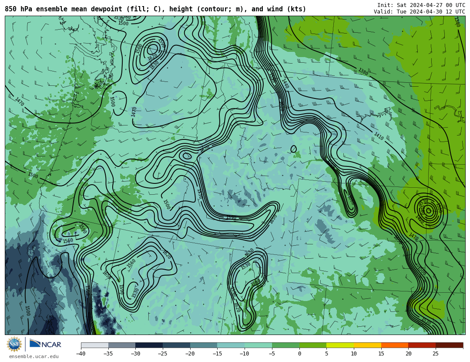This screenshot has width=470, height=362.
Task: Click the Init: Sat 2024-04-27 00 UTC text
Action: click(x=421, y=5)
